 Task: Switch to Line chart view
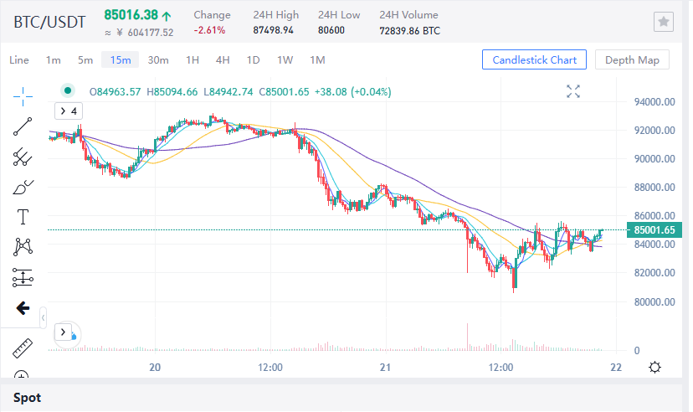coord(19,59)
